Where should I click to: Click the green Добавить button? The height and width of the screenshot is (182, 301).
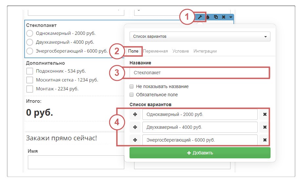click(x=200, y=153)
